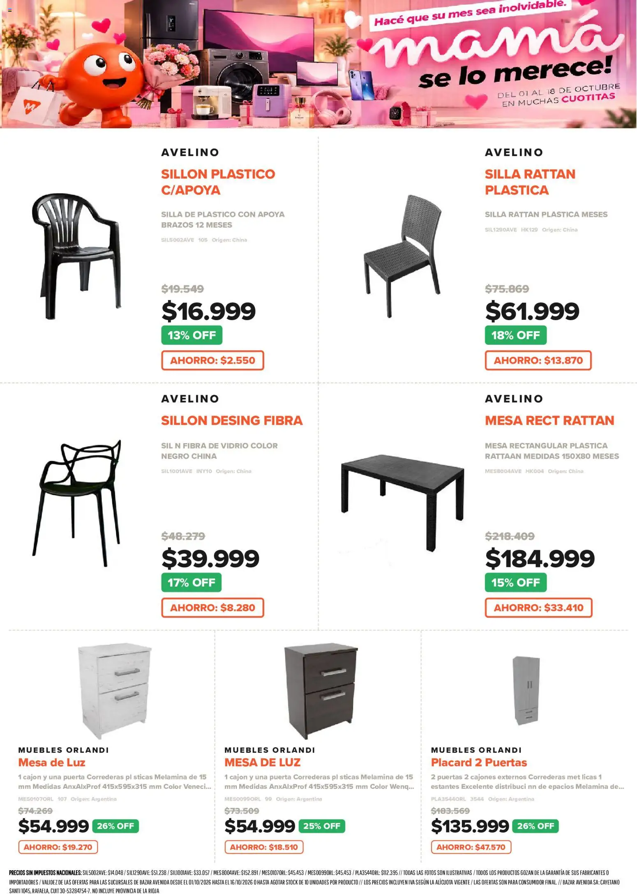Open the dark wenge nightstand image
This screenshot has height=894, width=637.
(x=321, y=691)
